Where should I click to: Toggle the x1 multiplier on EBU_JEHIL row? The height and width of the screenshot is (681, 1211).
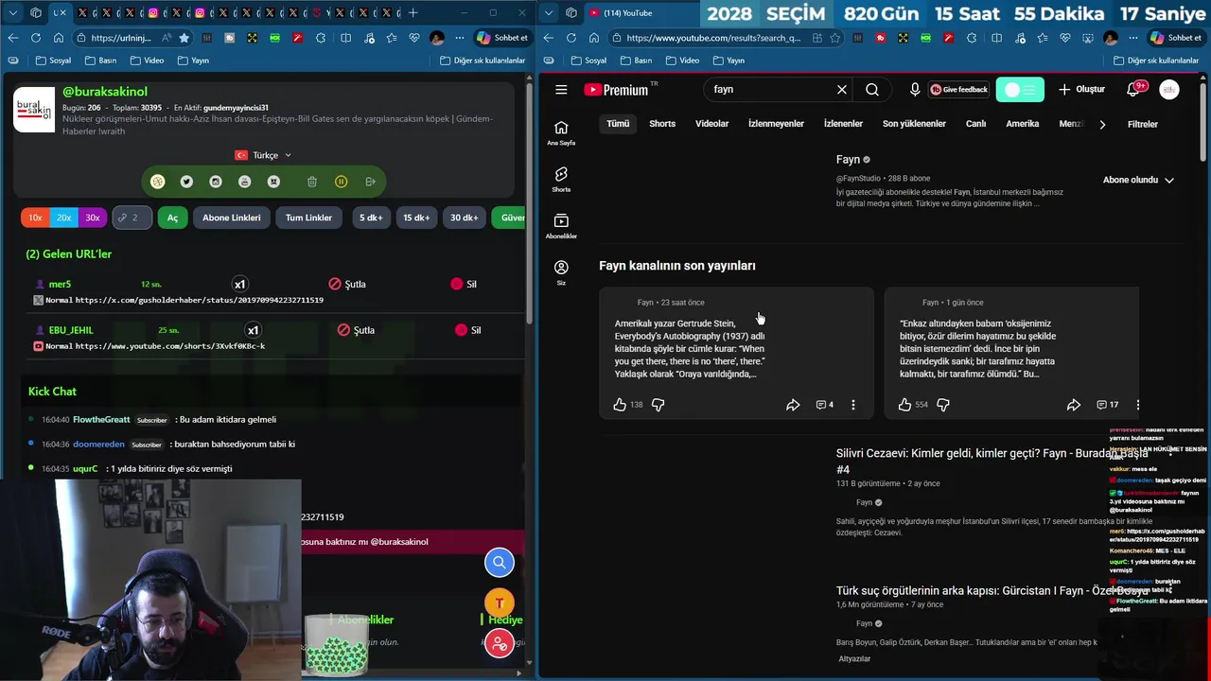pos(253,330)
